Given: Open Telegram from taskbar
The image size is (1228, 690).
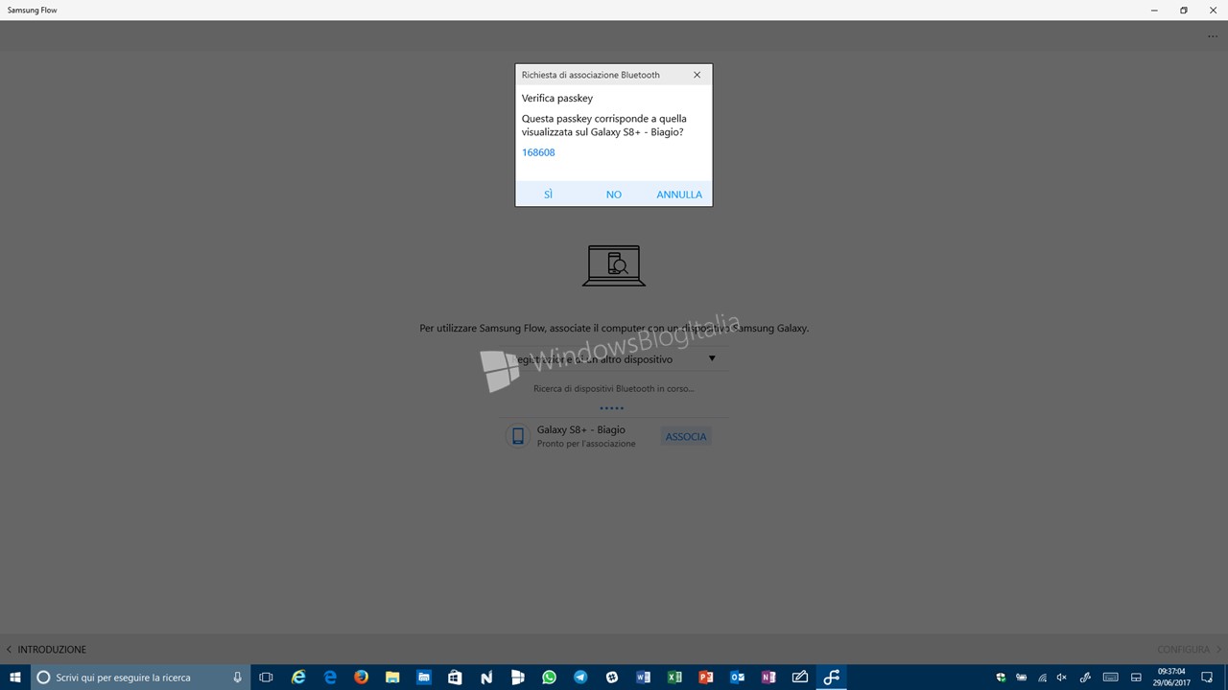Looking at the screenshot, I should point(580,678).
